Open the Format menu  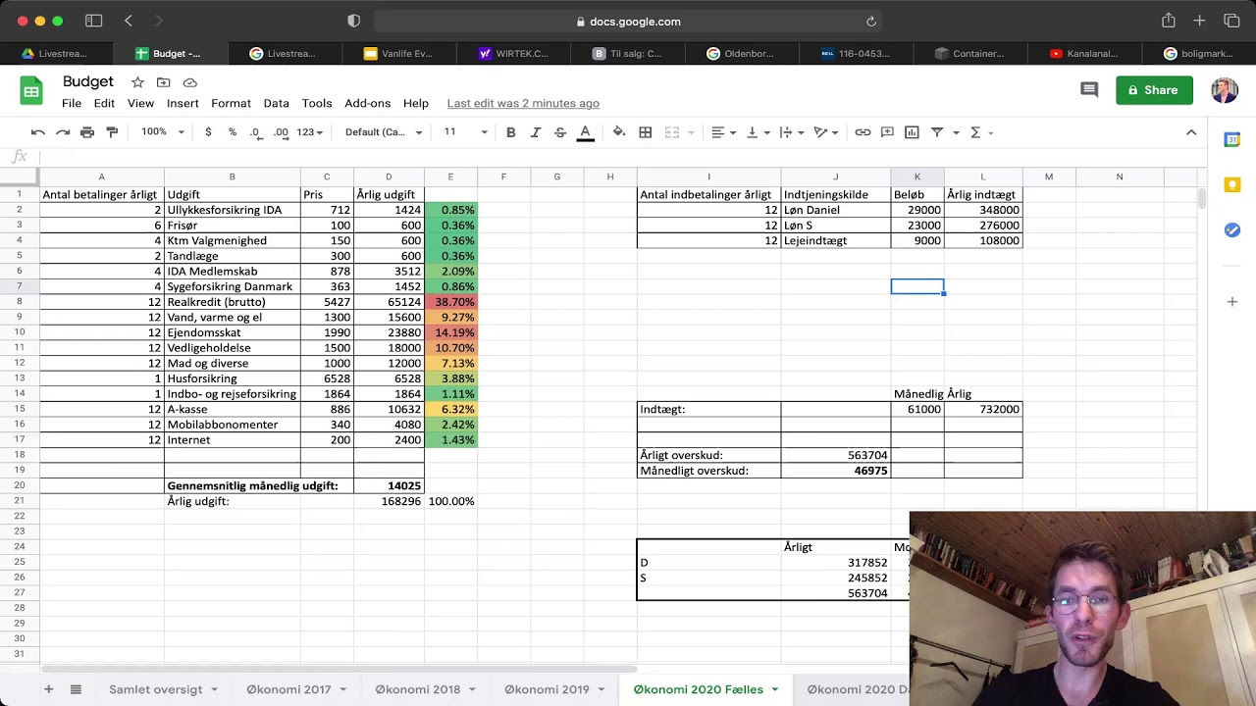tap(231, 103)
